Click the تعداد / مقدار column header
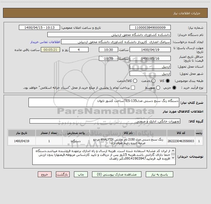 (x=49, y=133)
